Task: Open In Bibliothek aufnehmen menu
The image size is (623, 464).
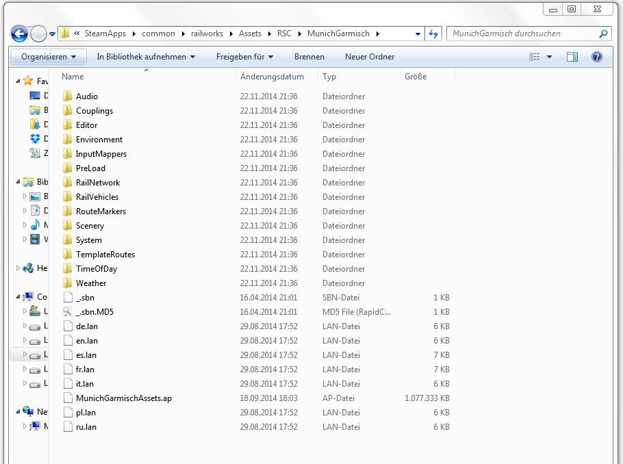Action: point(146,57)
